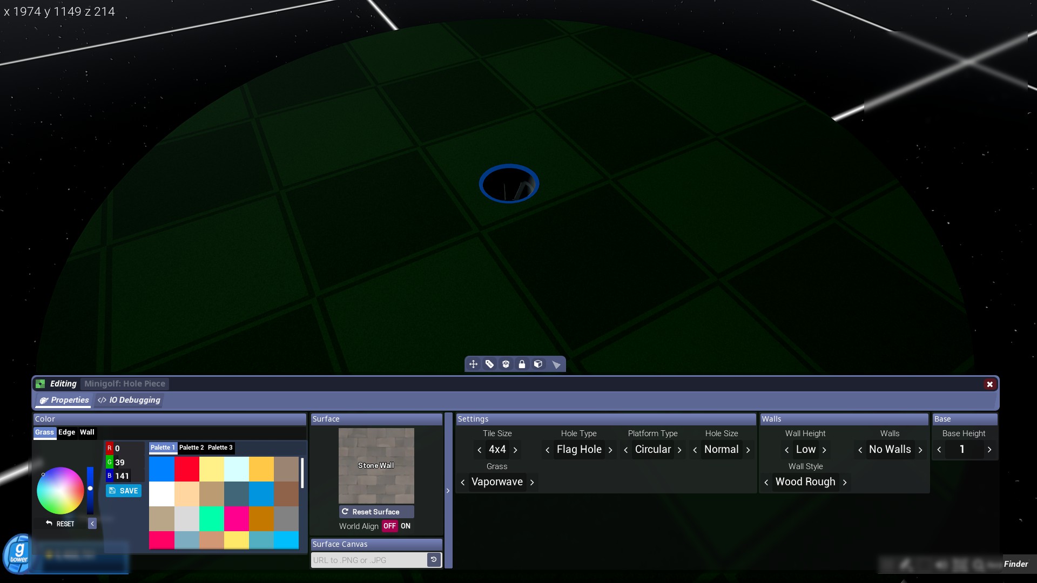Switch to IO Debugging tab
This screenshot has width=1037, height=583.
click(x=130, y=400)
